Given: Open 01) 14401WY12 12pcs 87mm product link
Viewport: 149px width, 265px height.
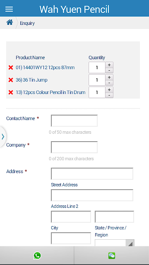Looking at the screenshot, I should coord(45,67).
